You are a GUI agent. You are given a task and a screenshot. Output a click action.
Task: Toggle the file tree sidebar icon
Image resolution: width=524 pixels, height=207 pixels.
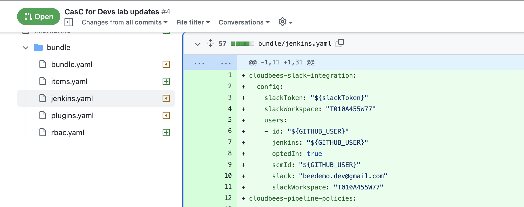[69, 22]
